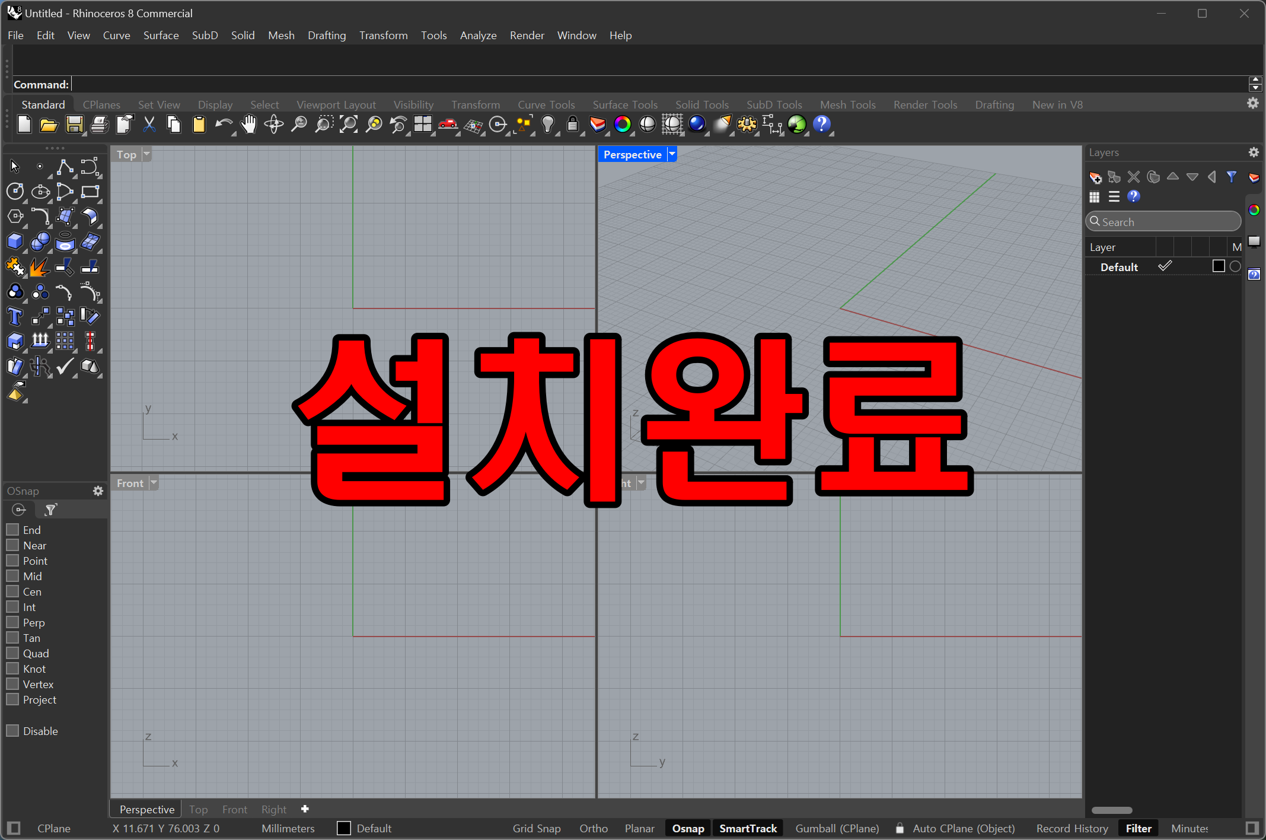
Task: Enable the End object snap checkbox
Action: click(12, 529)
